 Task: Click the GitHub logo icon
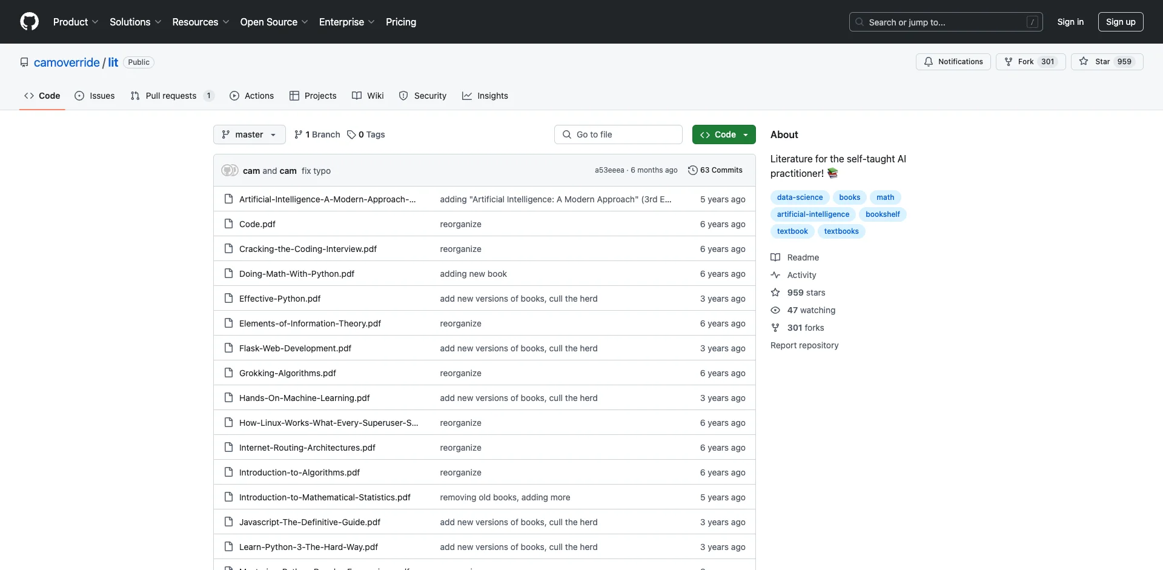29,22
